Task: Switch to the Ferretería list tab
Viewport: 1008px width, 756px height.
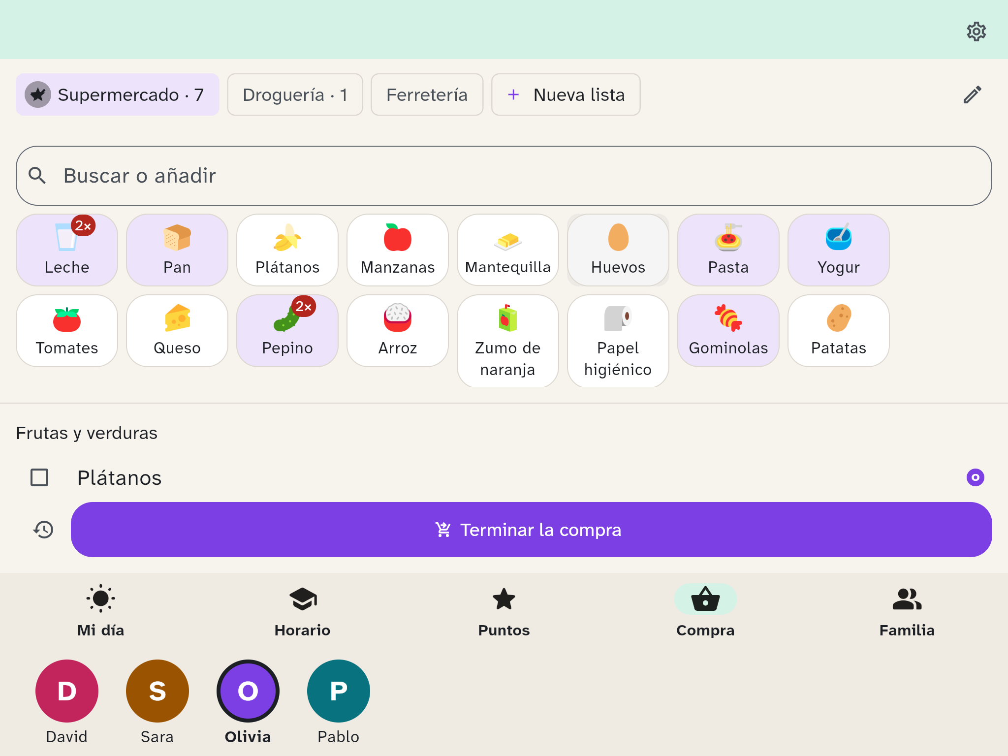Action: (427, 94)
